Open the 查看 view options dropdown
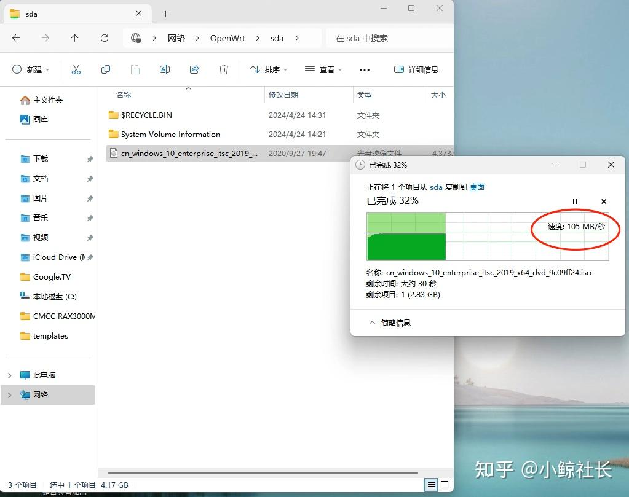 [x=323, y=69]
